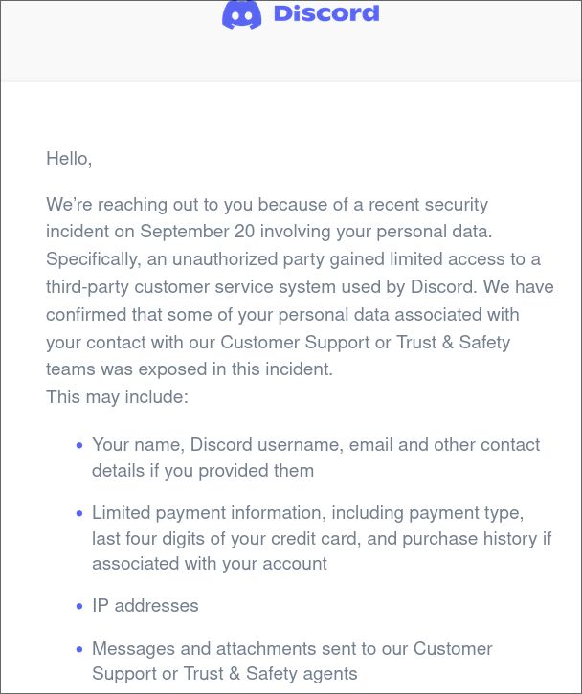Click the "September 20" date in the paragraph

(197, 232)
